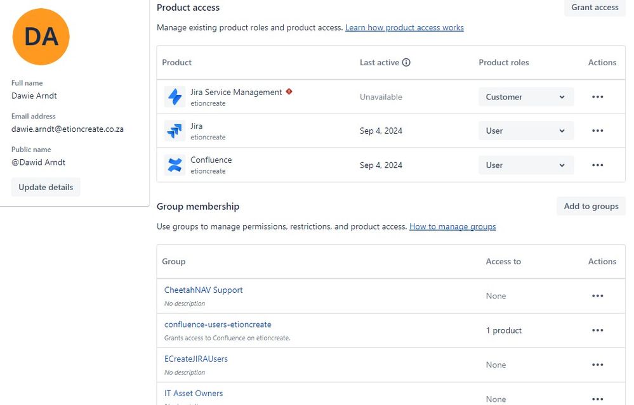Open actions menu for ECreateJIRAUsers group
The image size is (634, 405).
click(597, 364)
